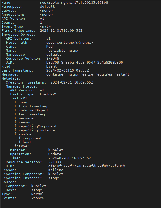
Task: Click the Involved Object section heading
Action: [x=18, y=34]
